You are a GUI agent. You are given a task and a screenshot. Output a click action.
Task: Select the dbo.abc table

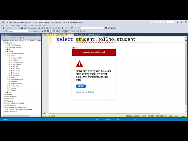(15, 67)
